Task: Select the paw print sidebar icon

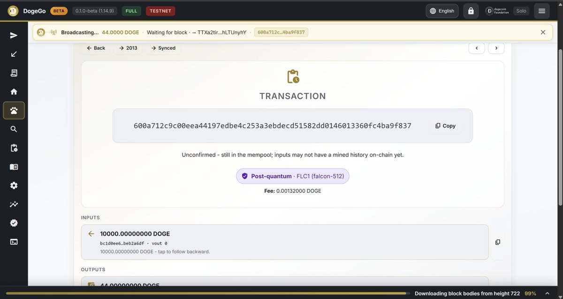Action: coord(14,111)
